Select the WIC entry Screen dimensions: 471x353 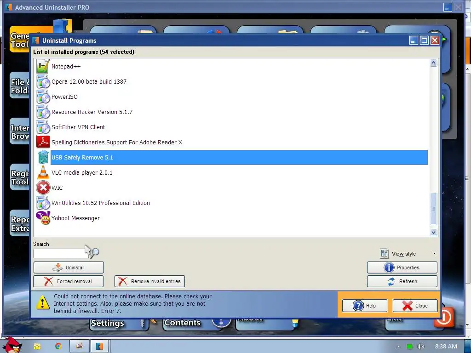pyautogui.click(x=57, y=188)
